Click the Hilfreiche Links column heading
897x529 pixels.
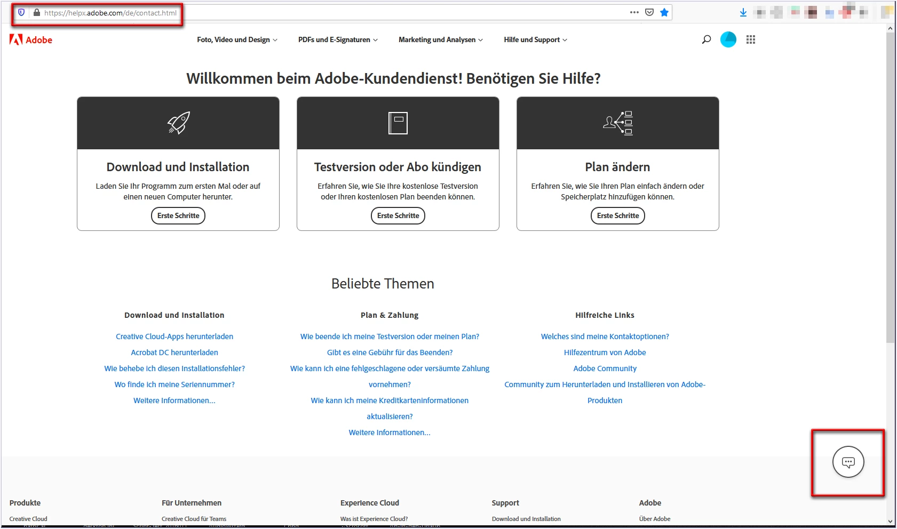click(x=605, y=315)
